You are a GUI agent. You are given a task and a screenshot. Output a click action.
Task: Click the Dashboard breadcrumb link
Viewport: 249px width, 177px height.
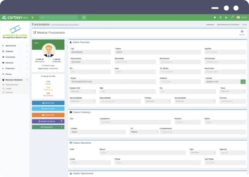tap(210, 25)
